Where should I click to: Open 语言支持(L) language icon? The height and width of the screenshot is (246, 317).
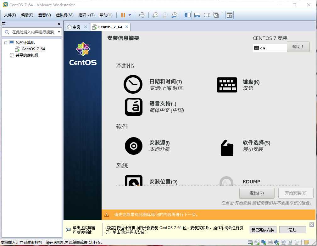134,107
